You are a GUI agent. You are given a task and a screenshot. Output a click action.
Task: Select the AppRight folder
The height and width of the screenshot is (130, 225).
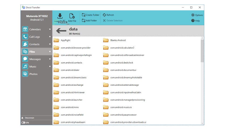pyautogui.click(x=62, y=40)
